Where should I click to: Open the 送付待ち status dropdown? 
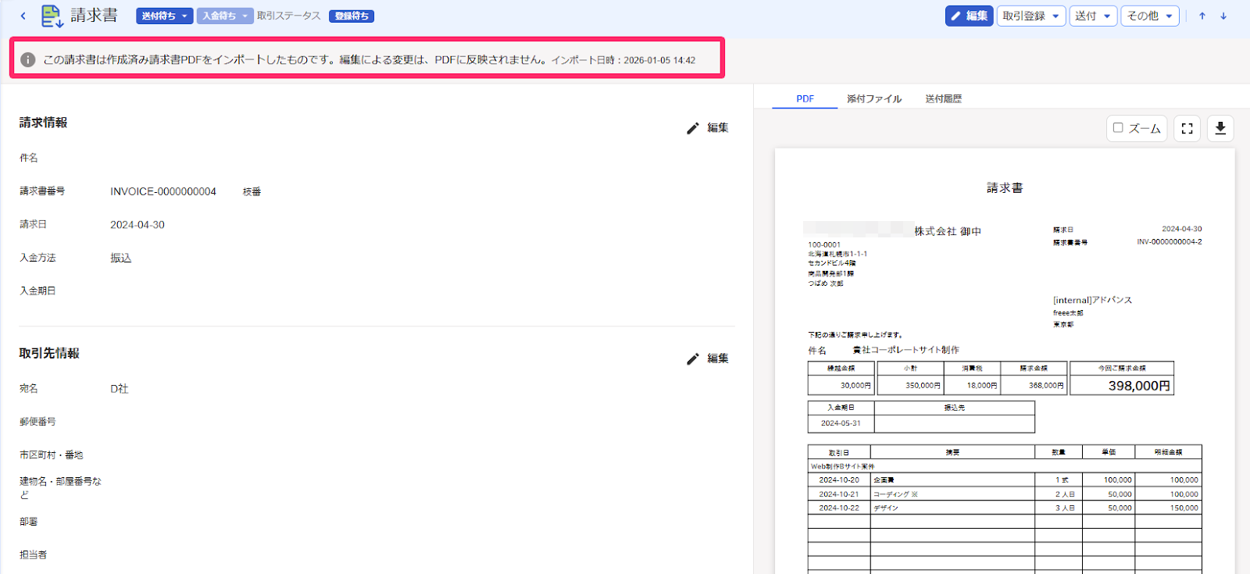click(x=165, y=16)
